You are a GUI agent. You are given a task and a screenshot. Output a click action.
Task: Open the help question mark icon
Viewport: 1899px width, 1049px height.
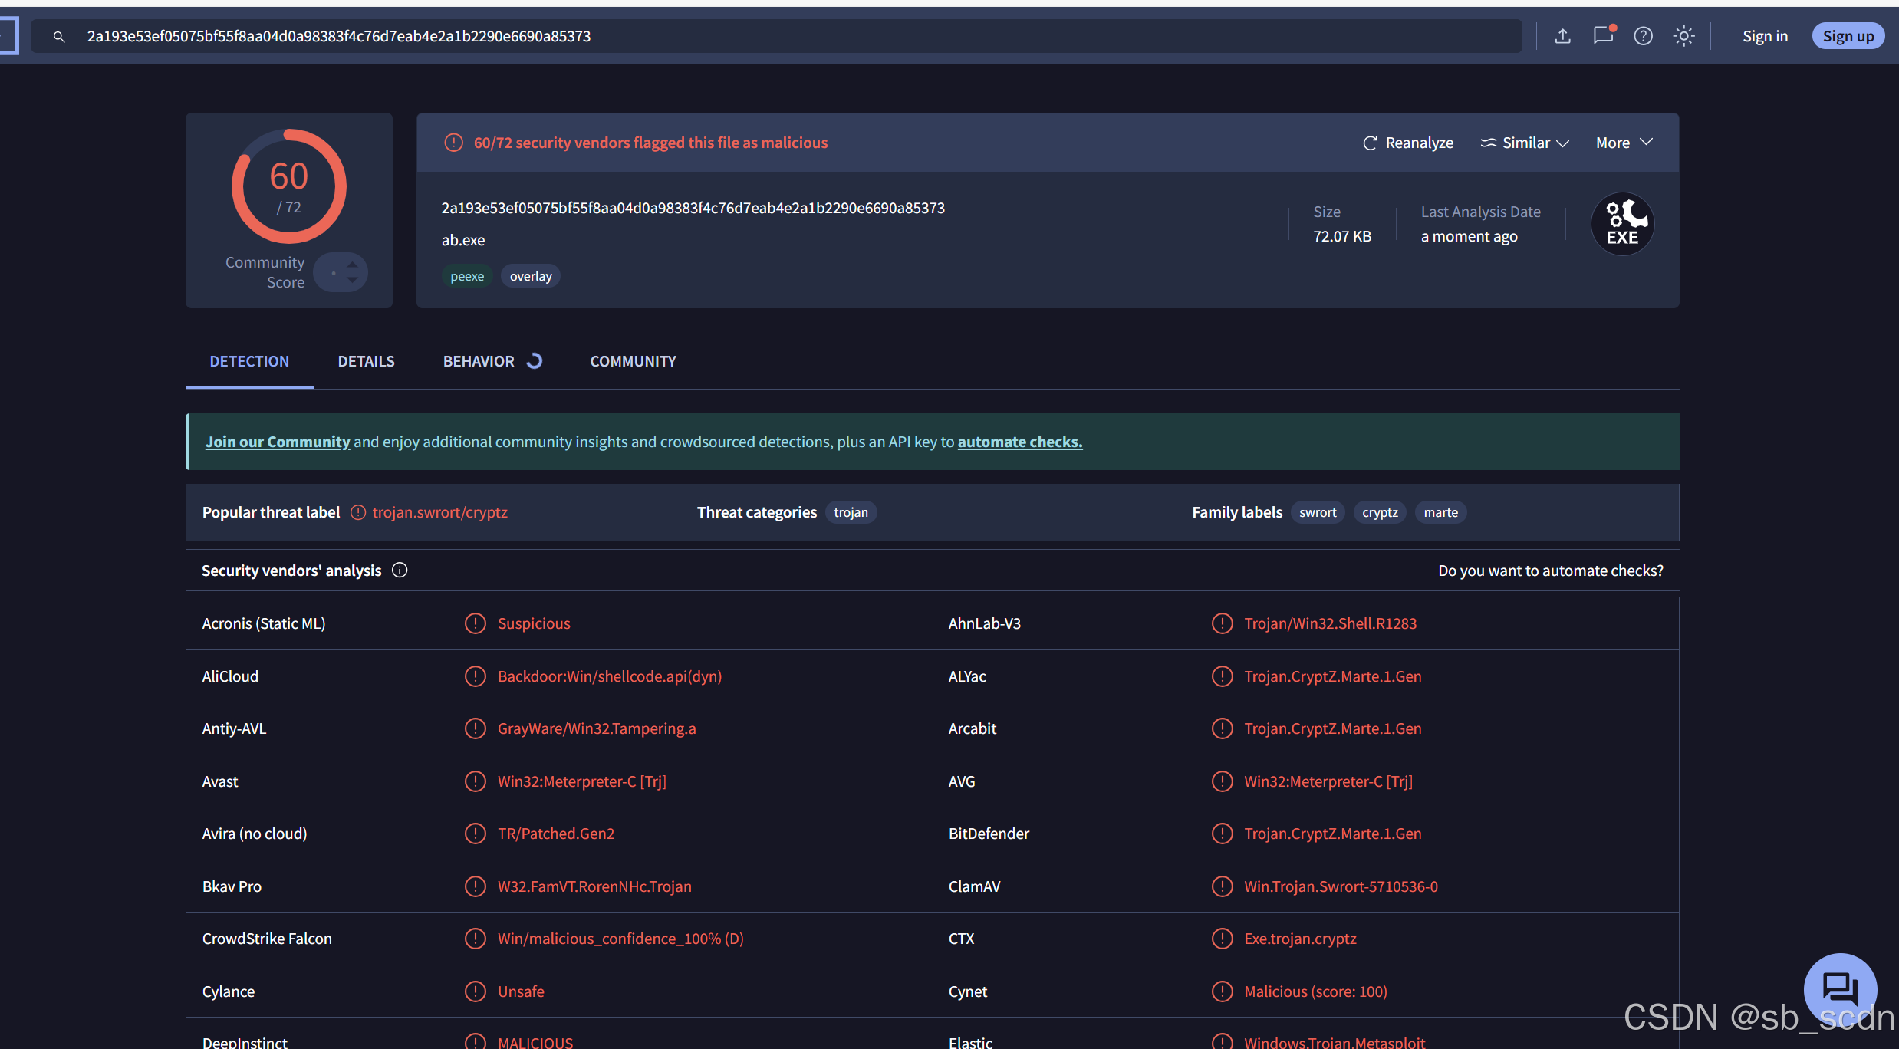[1643, 36]
